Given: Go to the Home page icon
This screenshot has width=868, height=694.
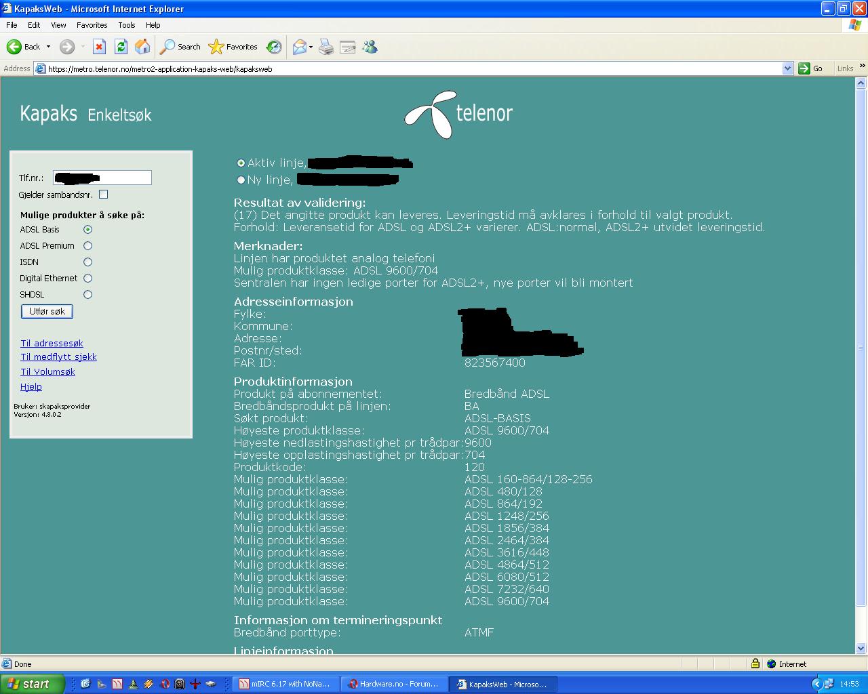Looking at the screenshot, I should pyautogui.click(x=142, y=47).
